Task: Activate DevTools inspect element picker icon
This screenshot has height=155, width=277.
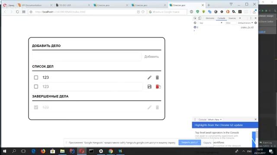Action: pyautogui.click(x=195, y=18)
